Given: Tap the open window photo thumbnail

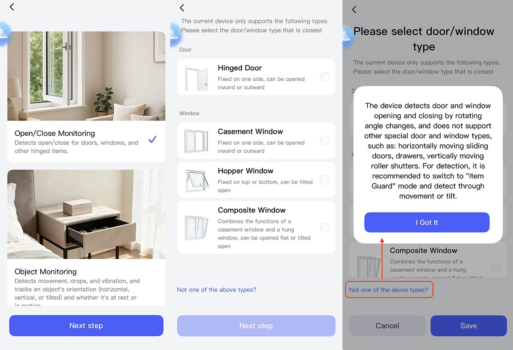Looking at the screenshot, I should pyautogui.click(x=86, y=76).
